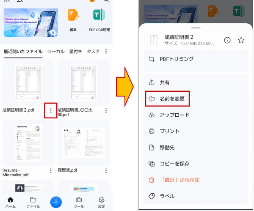Open 履歴書.pdf thumbnail
Viewport: 254px width, 211px height.
click(x=83, y=142)
